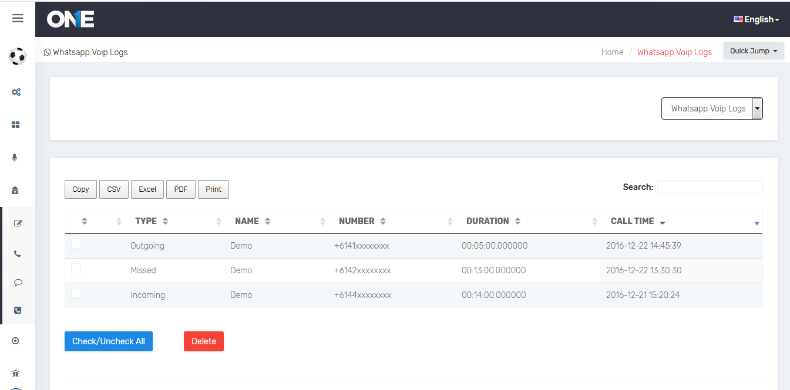Open the phone handset sidebar icon
The width and height of the screenshot is (790, 390).
click(x=18, y=254)
